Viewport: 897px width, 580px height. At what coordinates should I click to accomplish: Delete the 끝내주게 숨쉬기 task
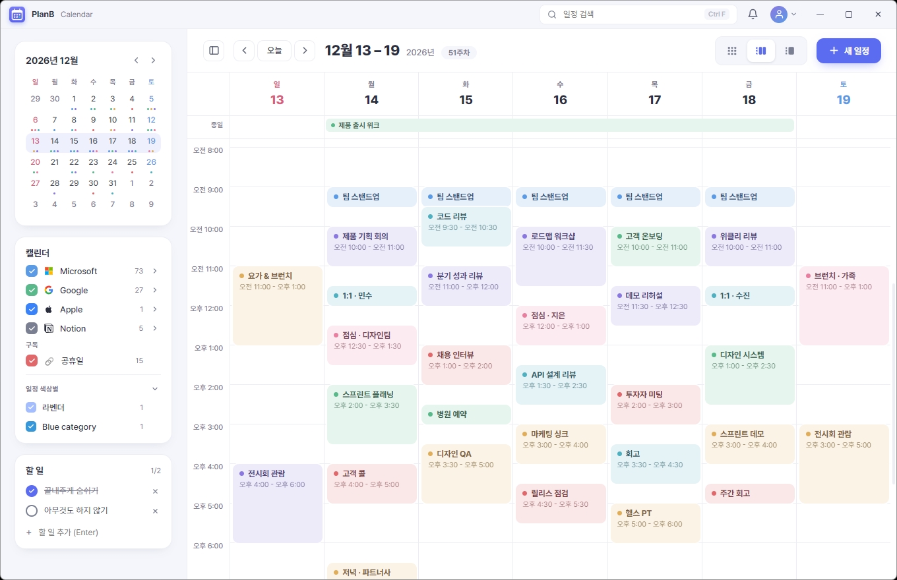[155, 491]
